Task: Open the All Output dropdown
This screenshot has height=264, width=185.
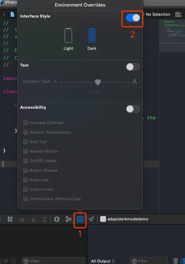Action: click(103, 261)
